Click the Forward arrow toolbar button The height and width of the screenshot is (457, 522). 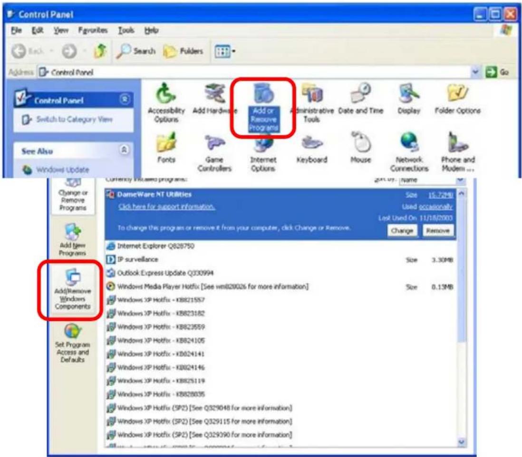[69, 51]
